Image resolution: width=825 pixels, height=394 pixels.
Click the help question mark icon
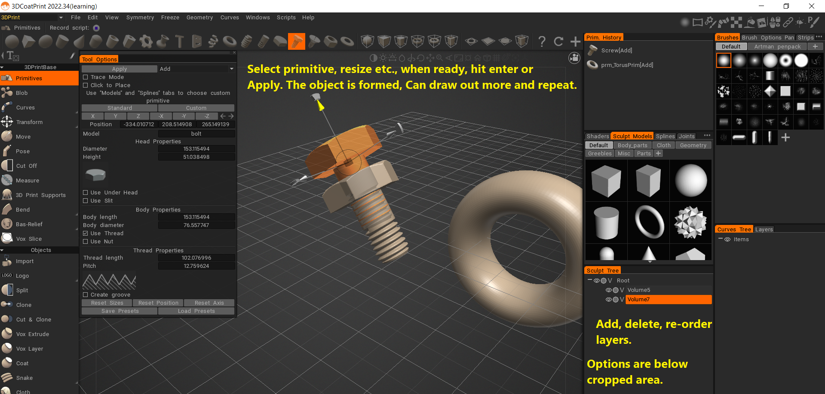(542, 41)
